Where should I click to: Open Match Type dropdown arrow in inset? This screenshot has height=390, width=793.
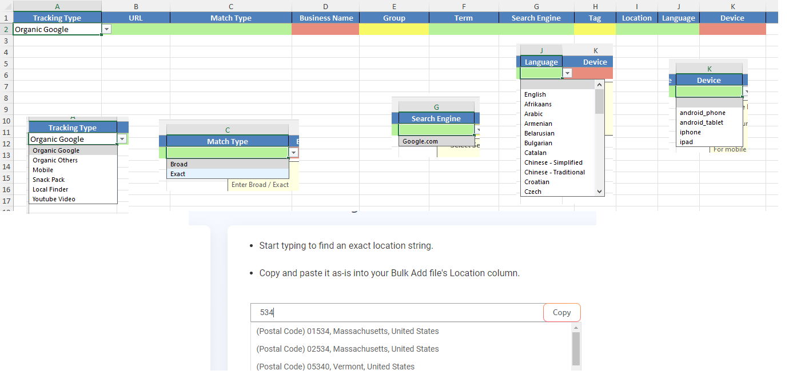[293, 153]
